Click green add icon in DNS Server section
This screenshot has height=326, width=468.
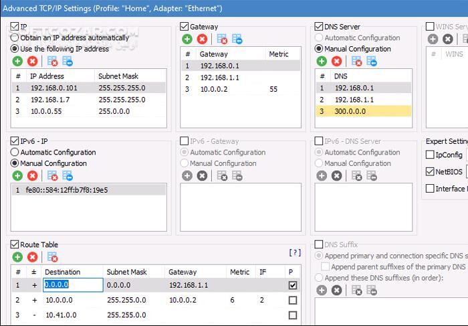pos(322,61)
